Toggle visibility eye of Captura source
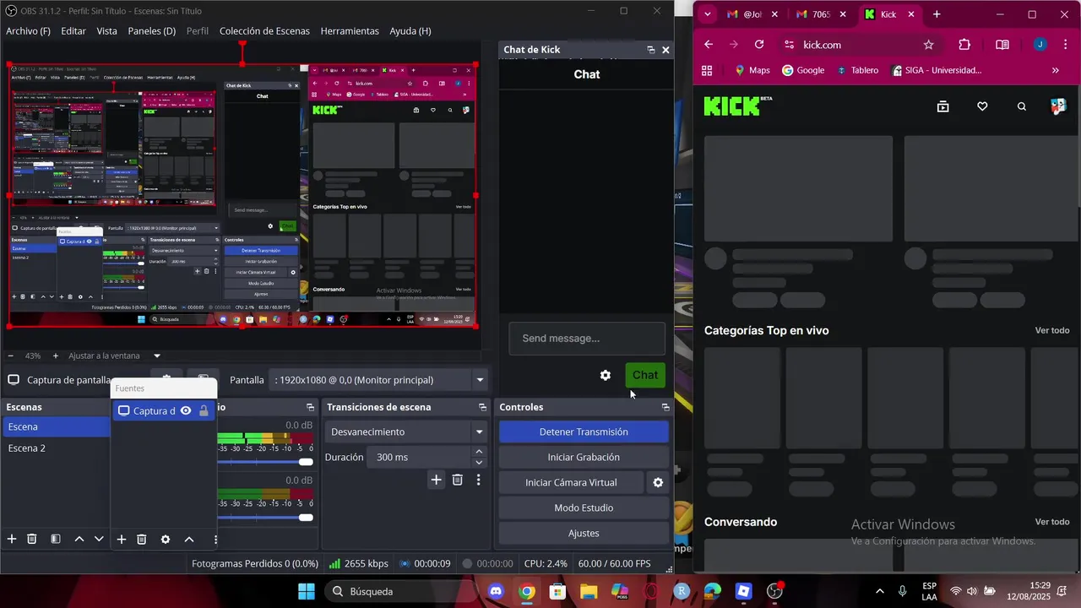This screenshot has height=608, width=1081. click(x=186, y=411)
